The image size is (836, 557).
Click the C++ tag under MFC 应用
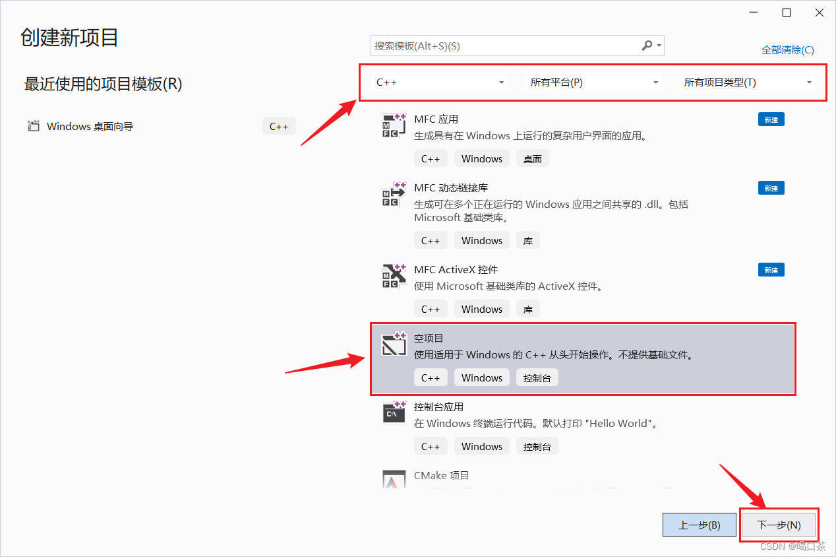431,158
